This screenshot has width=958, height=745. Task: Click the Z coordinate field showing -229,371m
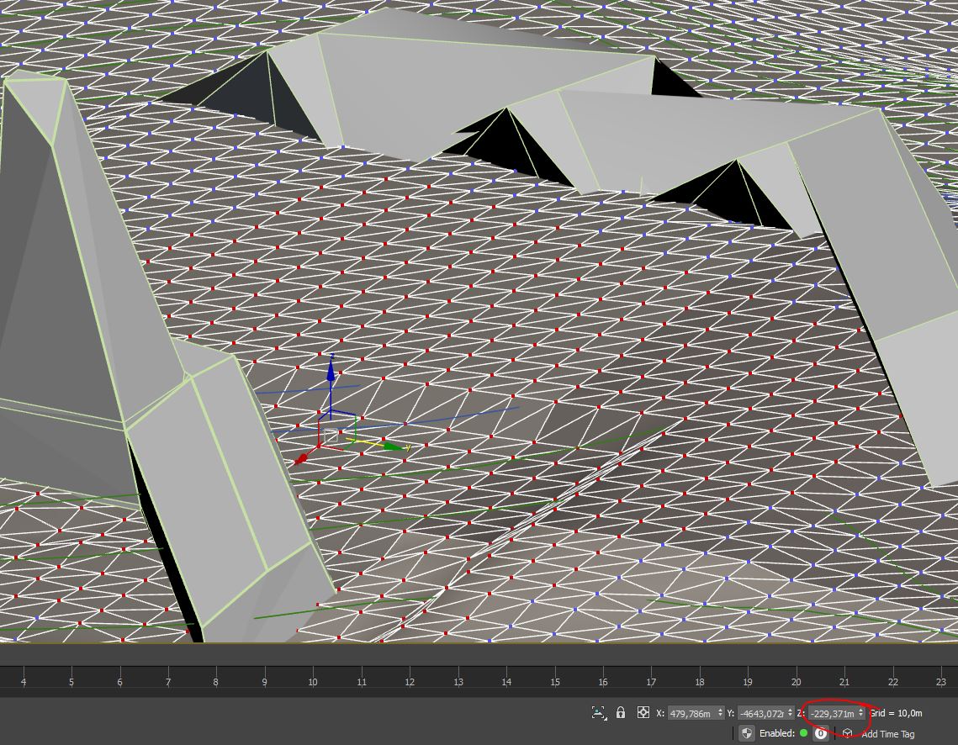[831, 713]
